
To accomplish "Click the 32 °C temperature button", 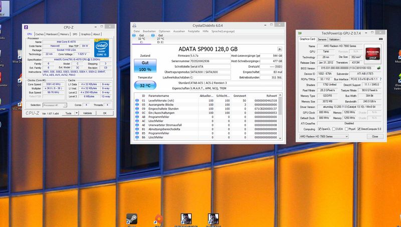I will pyautogui.click(x=145, y=85).
